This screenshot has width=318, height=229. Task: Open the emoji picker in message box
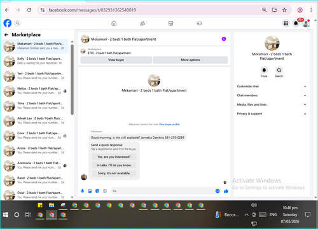click(x=218, y=191)
